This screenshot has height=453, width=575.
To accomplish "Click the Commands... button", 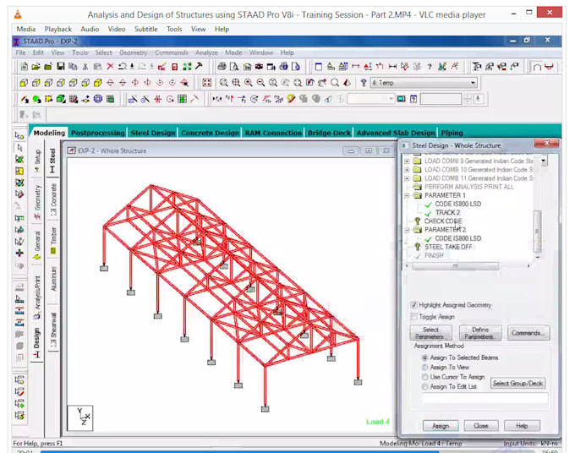I will tap(528, 333).
